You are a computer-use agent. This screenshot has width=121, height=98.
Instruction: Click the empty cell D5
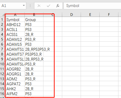[71, 40]
